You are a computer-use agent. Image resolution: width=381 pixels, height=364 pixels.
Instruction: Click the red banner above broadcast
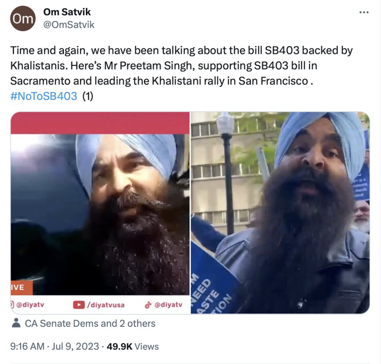(x=100, y=123)
